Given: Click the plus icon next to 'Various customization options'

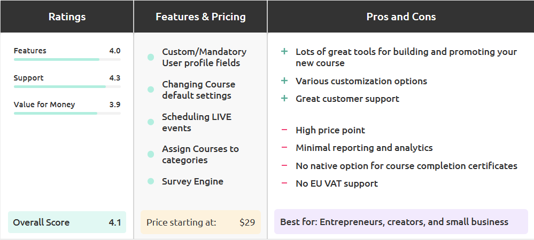Looking at the screenshot, I should coord(284,81).
